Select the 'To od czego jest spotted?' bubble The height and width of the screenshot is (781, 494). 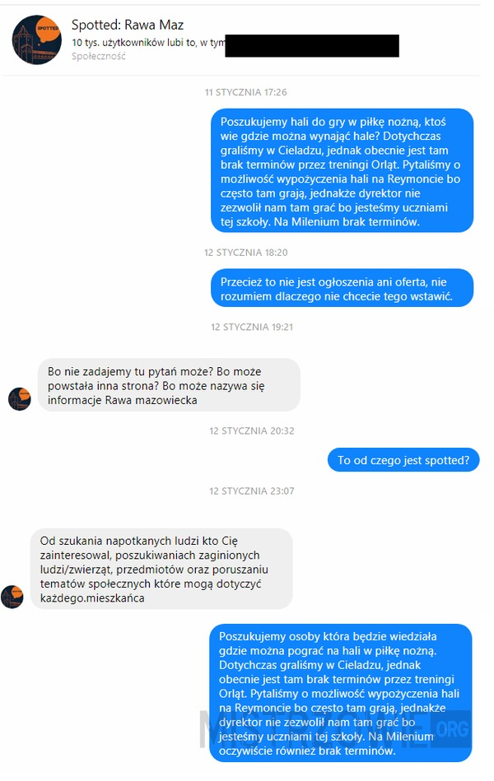click(403, 460)
